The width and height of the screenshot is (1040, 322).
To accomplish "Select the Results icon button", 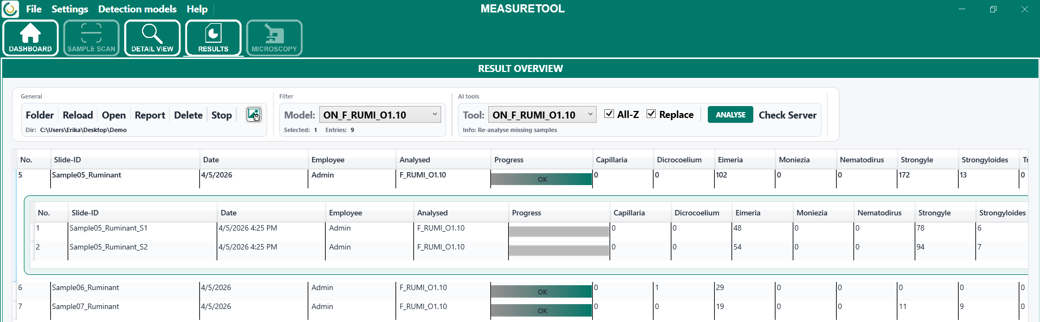I will pos(213,37).
